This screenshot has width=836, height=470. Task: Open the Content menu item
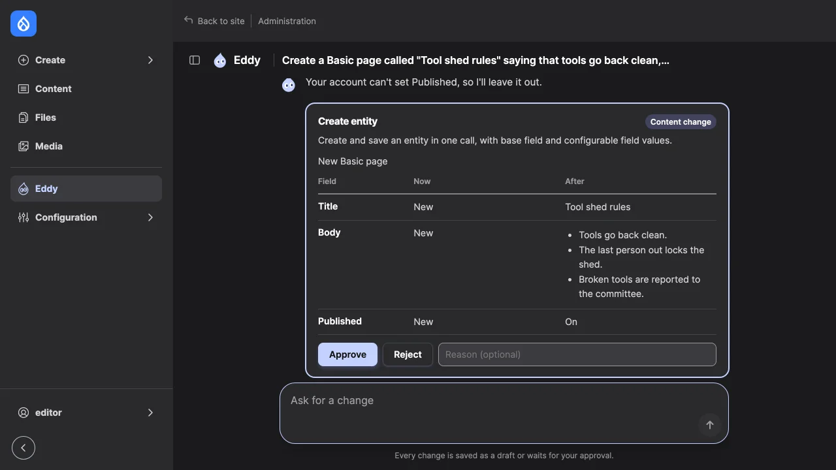[x=86, y=89]
